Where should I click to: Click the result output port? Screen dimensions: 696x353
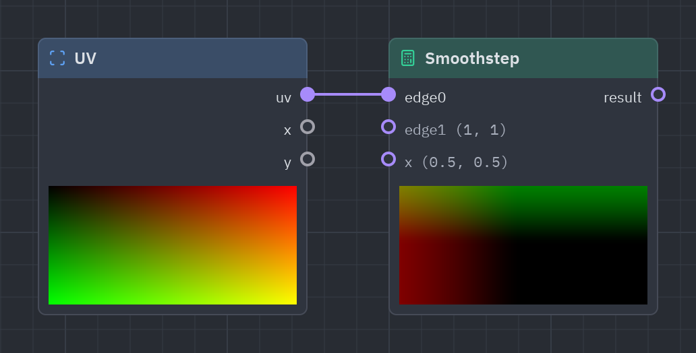point(658,94)
